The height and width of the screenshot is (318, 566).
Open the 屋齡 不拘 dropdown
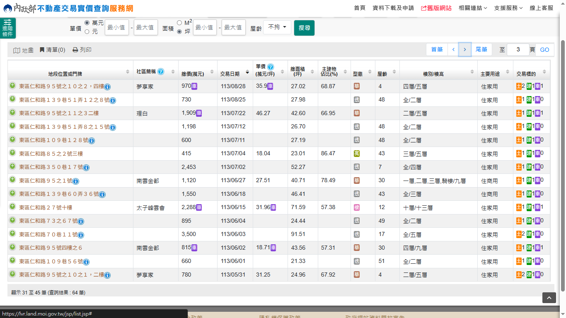tap(277, 27)
